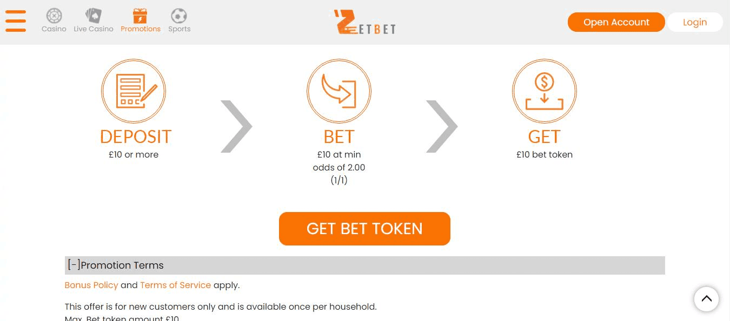Click the Bet arrow icon
Viewport: 730px width, 321px height.
click(x=339, y=91)
